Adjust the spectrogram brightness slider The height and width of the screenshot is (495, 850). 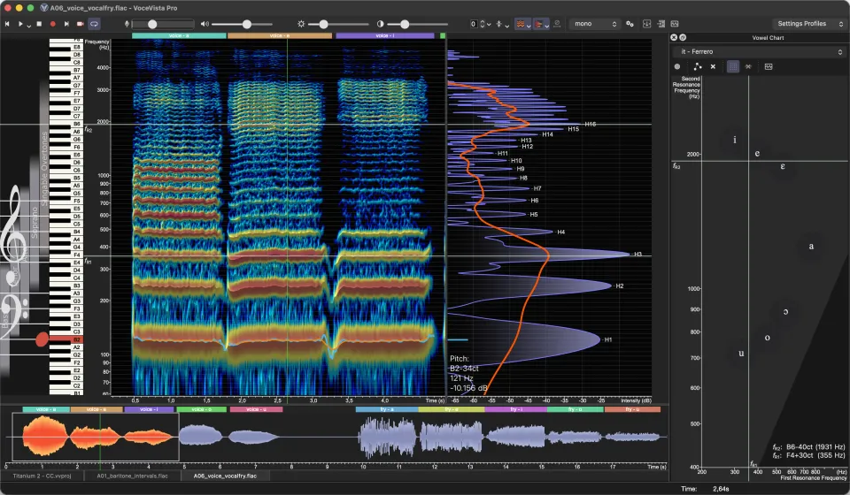point(336,24)
